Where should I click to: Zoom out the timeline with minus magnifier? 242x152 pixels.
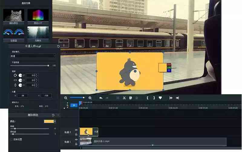pyautogui.click(x=66, y=98)
